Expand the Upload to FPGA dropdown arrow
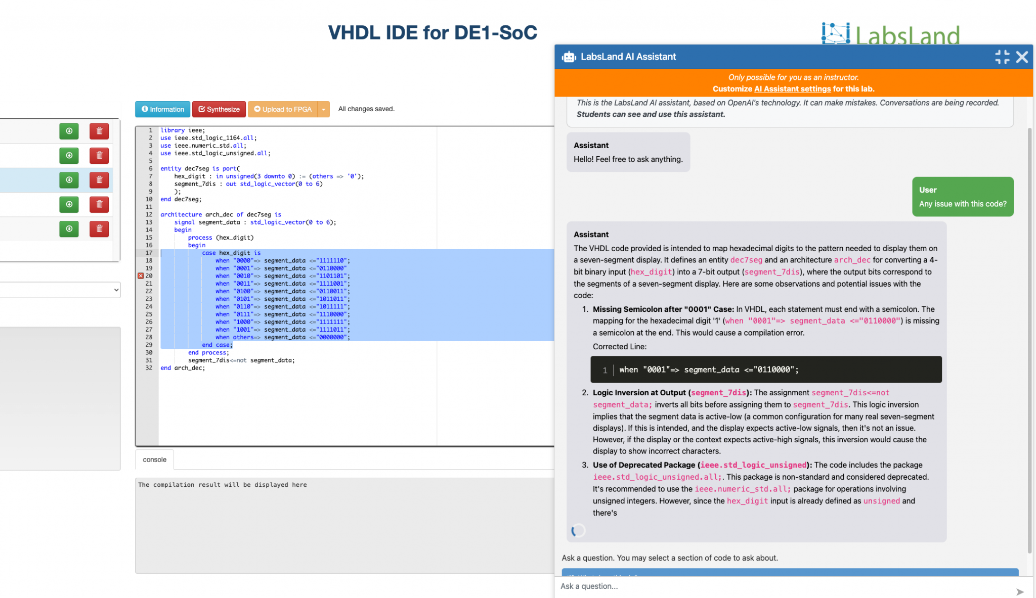The image size is (1036, 598). [x=324, y=109]
